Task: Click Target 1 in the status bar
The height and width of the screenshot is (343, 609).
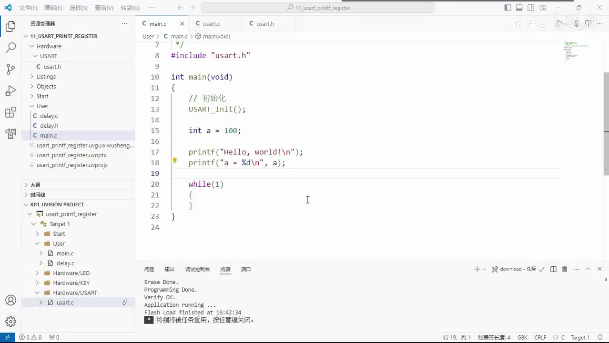Action: point(580,337)
